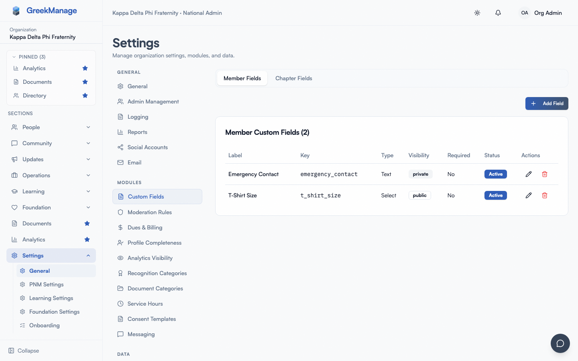Click the Moderation Rules shield icon
578x361 pixels.
click(x=120, y=212)
